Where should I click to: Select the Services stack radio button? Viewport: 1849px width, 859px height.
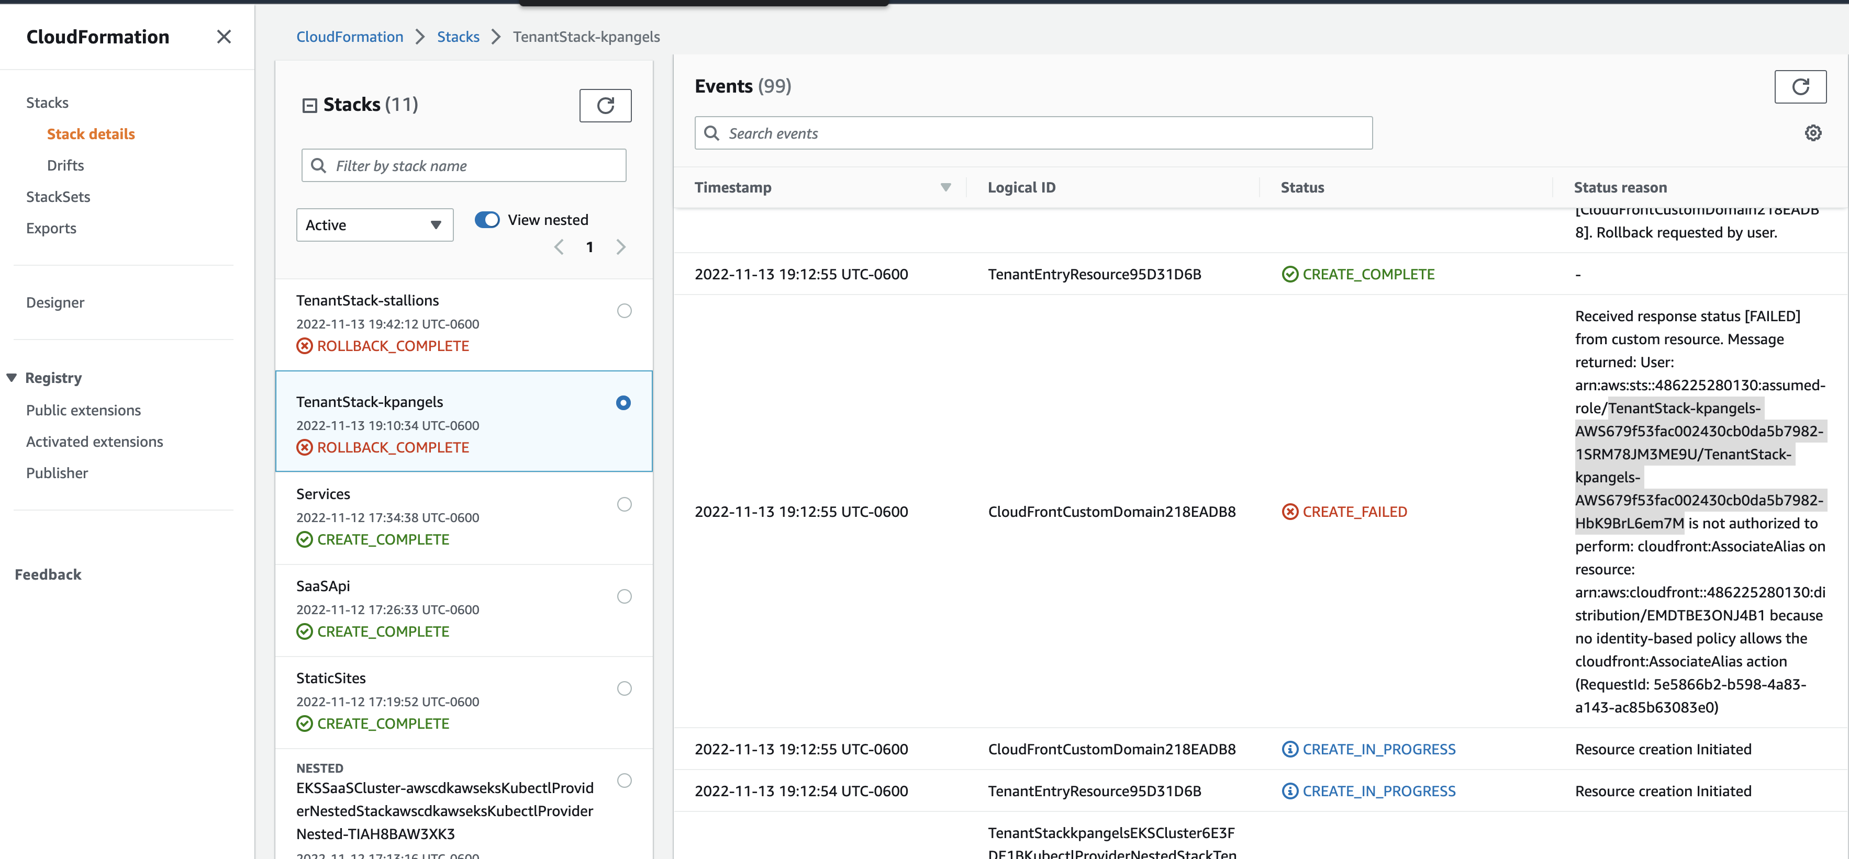pos(624,504)
